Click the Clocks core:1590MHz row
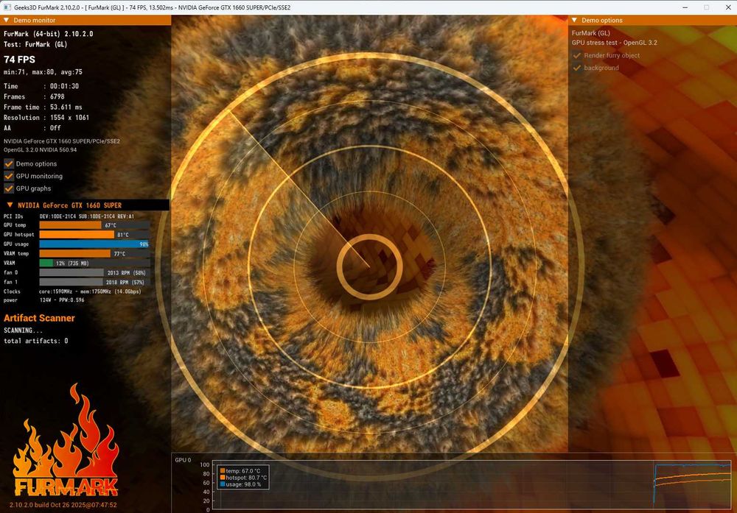The image size is (737, 513). (72, 291)
